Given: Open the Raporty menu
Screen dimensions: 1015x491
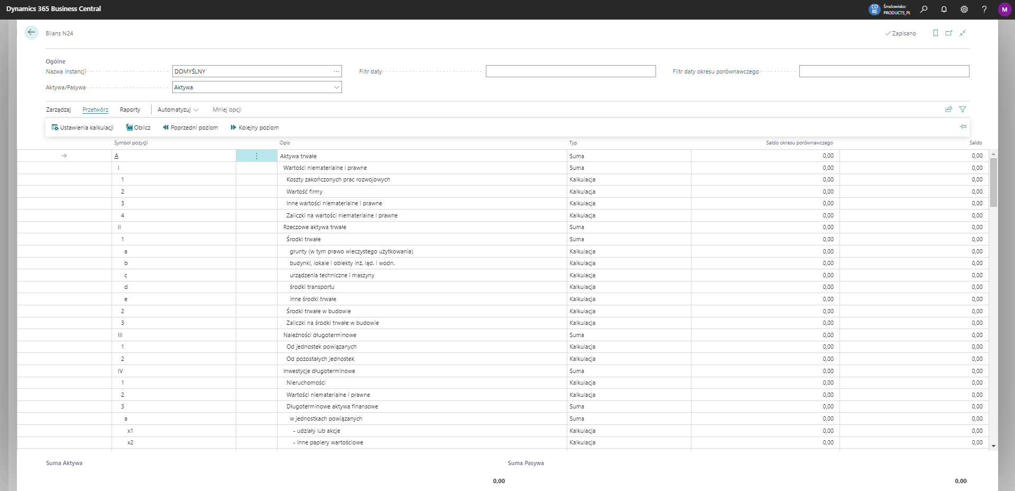Looking at the screenshot, I should point(130,110).
